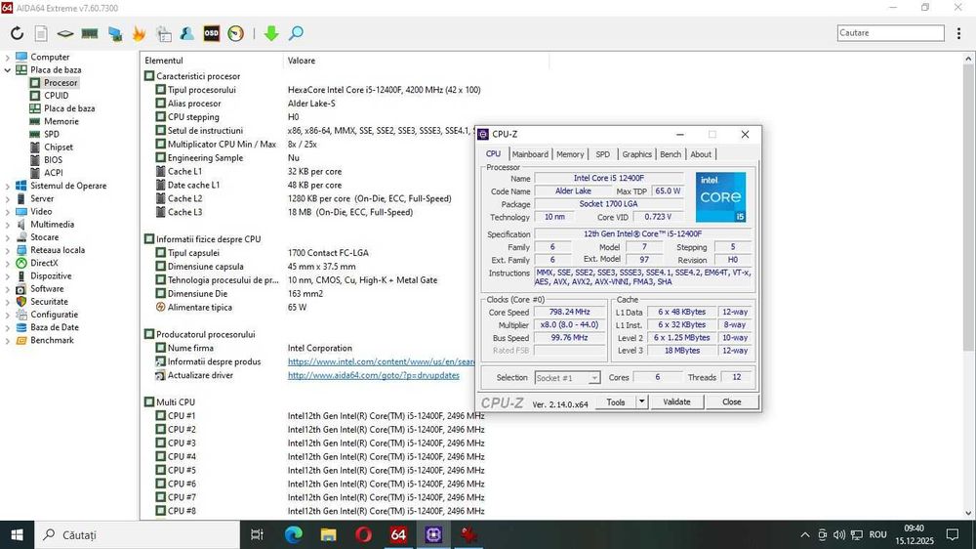976x549 pixels.
Task: Click the magnifier search toolbar icon
Action: [x=297, y=33]
